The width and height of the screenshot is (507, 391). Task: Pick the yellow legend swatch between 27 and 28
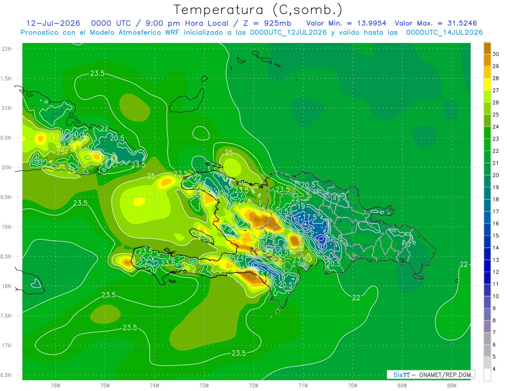(487, 84)
